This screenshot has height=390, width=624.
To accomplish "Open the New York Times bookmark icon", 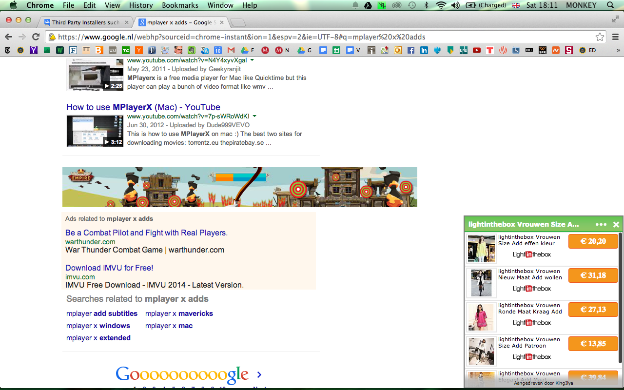I will [x=7, y=50].
